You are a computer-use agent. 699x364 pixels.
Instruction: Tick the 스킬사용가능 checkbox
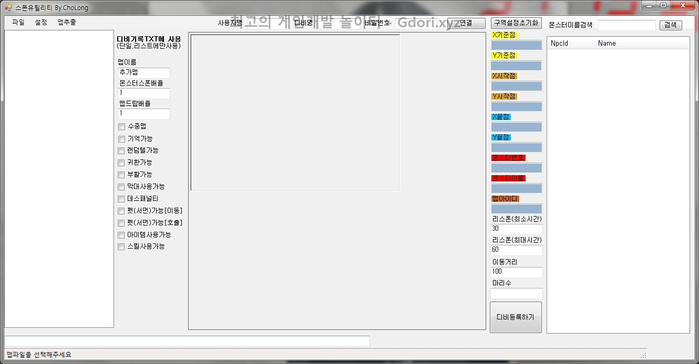point(121,247)
